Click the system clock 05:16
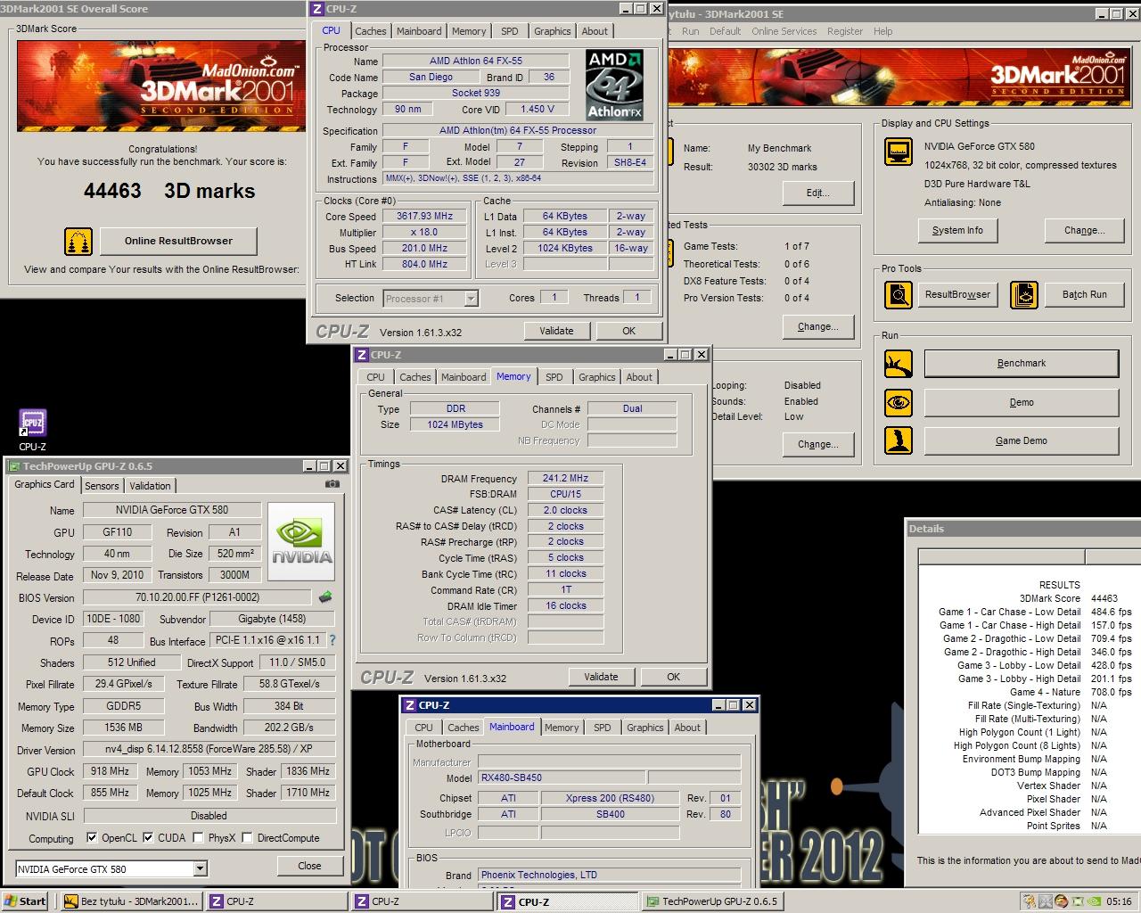This screenshot has height=913, width=1141. point(1118,901)
